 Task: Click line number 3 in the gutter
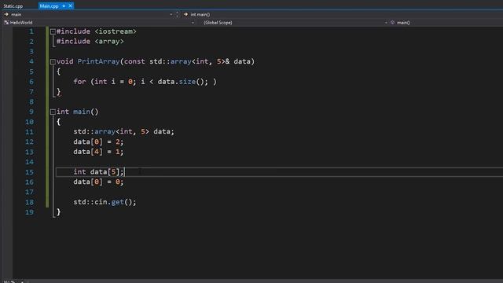point(31,51)
